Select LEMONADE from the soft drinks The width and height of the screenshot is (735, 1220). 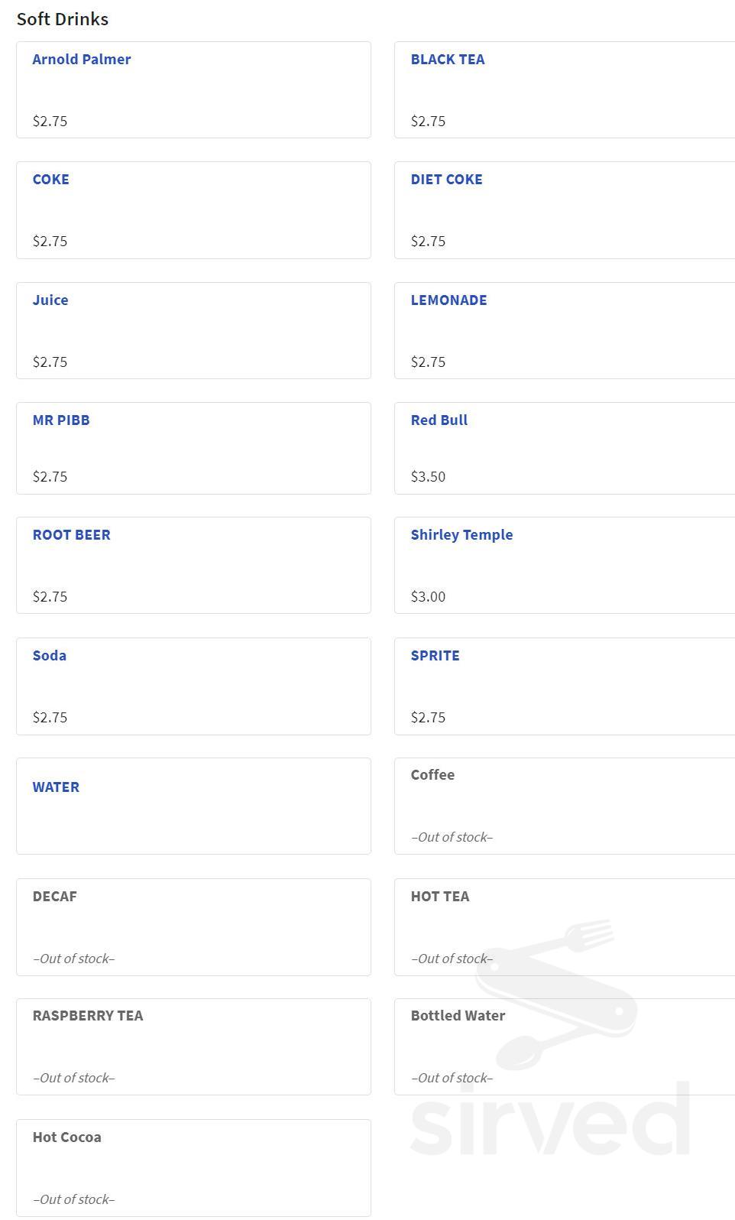[x=448, y=300]
